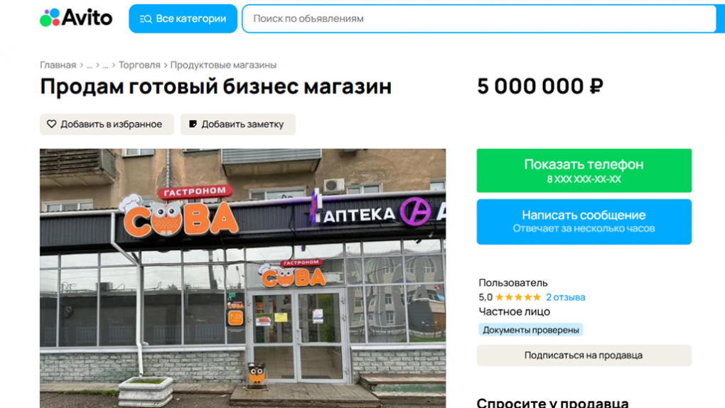Click Показать телефон green button
This screenshot has height=408, width=725.
(x=584, y=170)
